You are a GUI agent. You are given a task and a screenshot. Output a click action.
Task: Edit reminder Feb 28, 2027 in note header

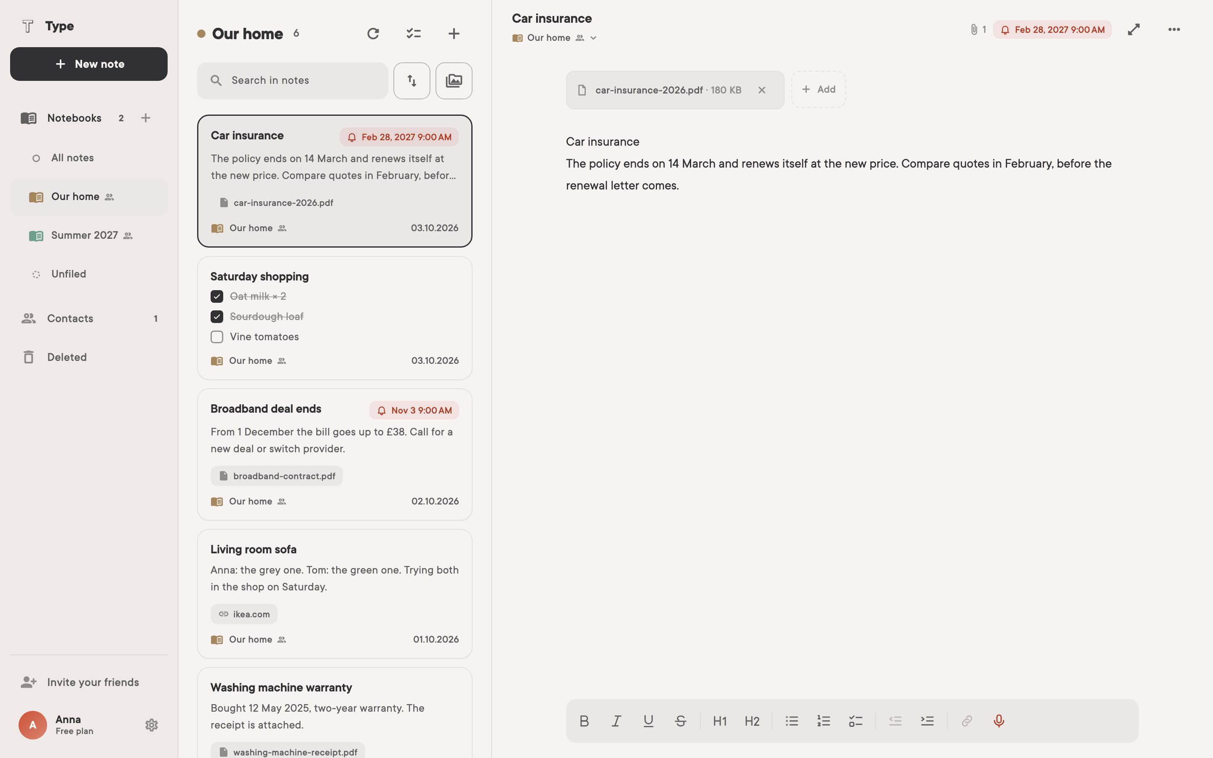(1052, 29)
